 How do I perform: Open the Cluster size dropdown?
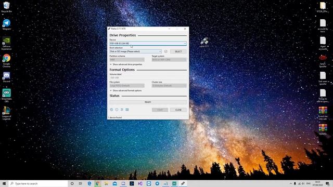[169, 86]
